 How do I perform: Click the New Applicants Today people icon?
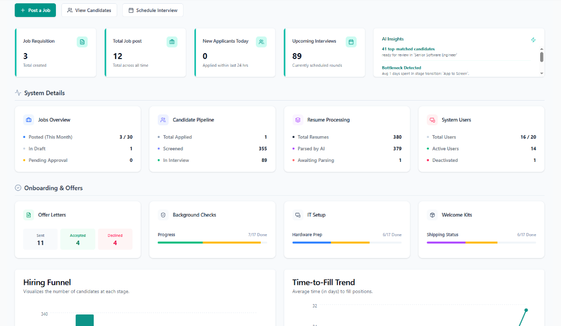point(261,42)
